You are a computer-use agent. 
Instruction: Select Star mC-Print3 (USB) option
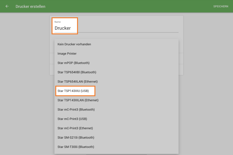tap(72, 119)
